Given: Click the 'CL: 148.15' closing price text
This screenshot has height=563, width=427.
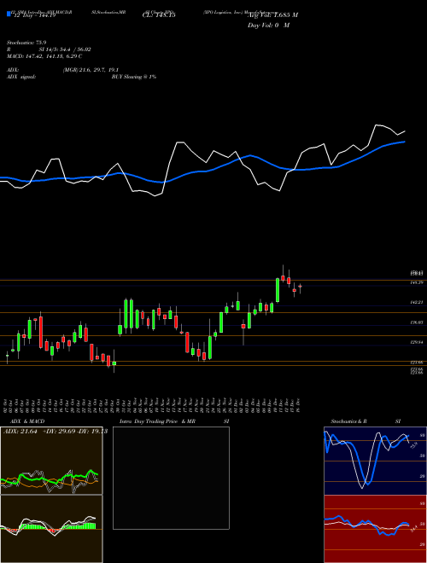Looking at the screenshot, I should tap(161, 15).
